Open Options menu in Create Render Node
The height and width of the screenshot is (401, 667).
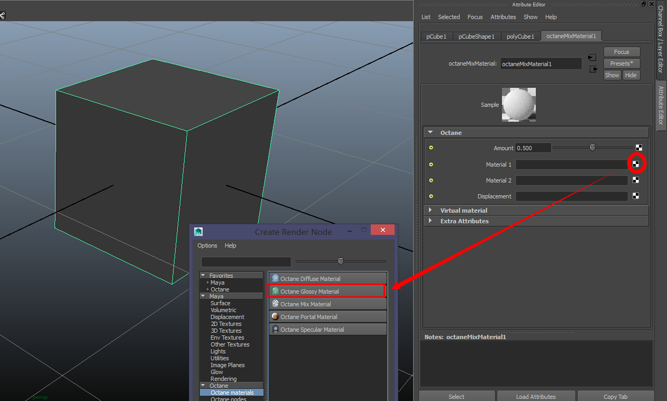pyautogui.click(x=207, y=245)
